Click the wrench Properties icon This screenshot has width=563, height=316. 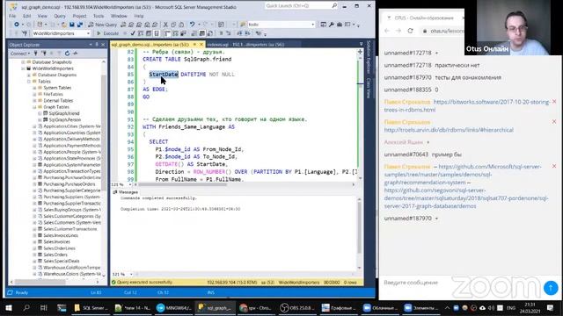click(x=332, y=25)
